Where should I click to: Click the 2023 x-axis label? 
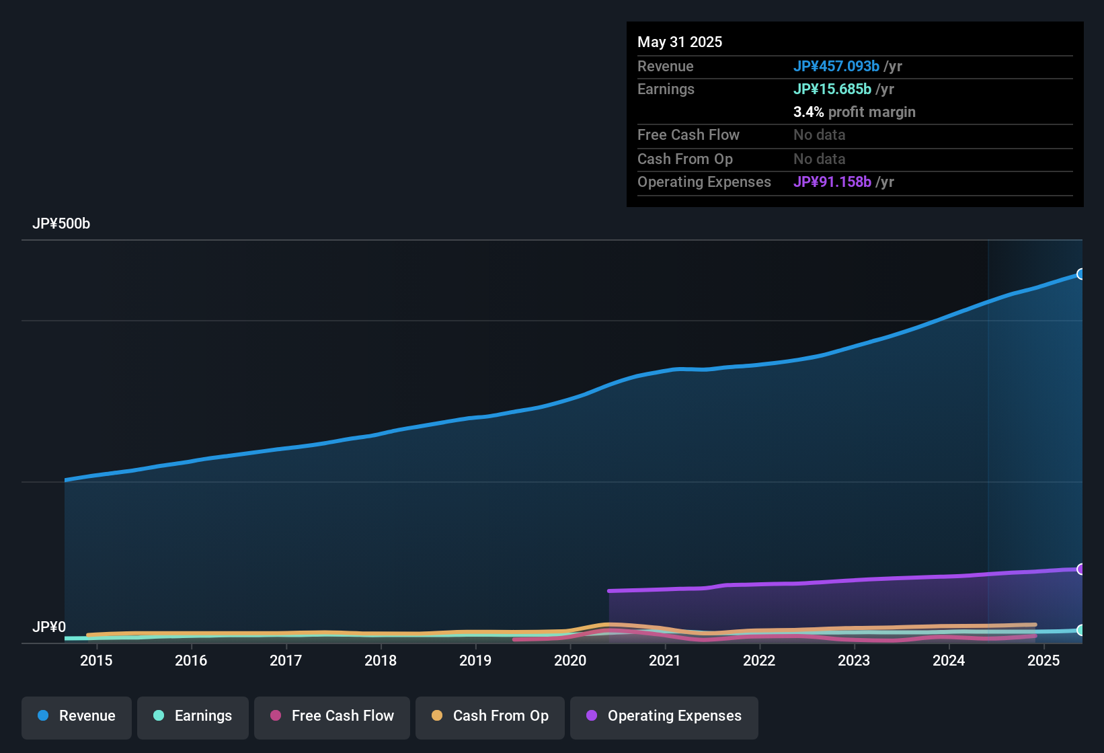point(854,660)
